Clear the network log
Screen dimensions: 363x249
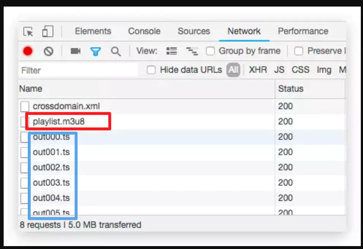point(49,51)
